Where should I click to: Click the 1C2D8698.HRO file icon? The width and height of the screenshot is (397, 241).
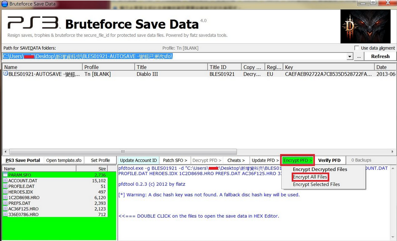click(x=5, y=197)
